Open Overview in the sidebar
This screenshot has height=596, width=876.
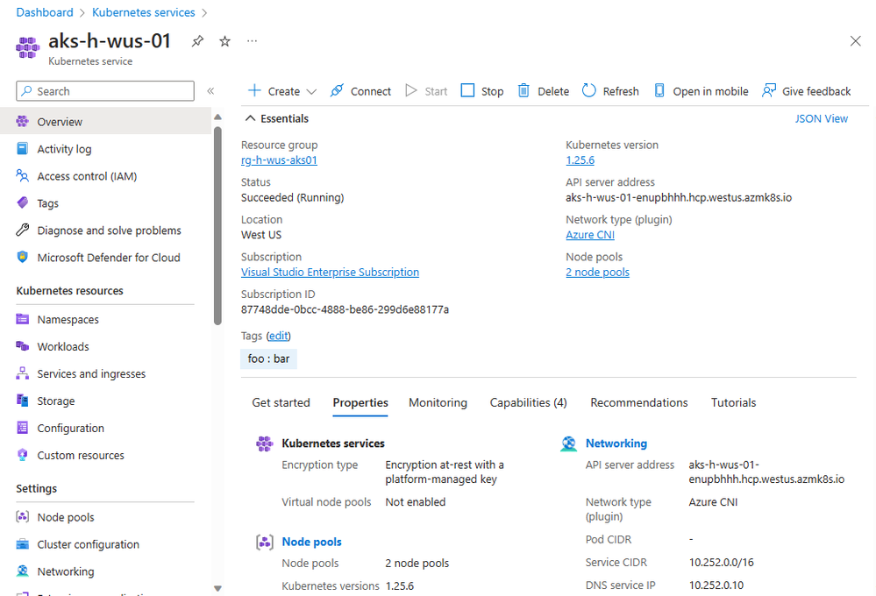coord(105,121)
